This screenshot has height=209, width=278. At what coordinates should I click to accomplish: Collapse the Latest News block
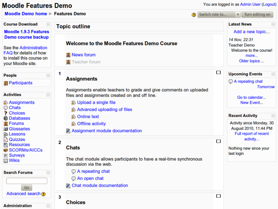click(x=273, y=24)
